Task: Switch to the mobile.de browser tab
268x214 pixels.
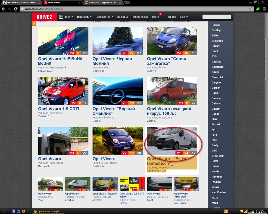Action: [102, 3]
